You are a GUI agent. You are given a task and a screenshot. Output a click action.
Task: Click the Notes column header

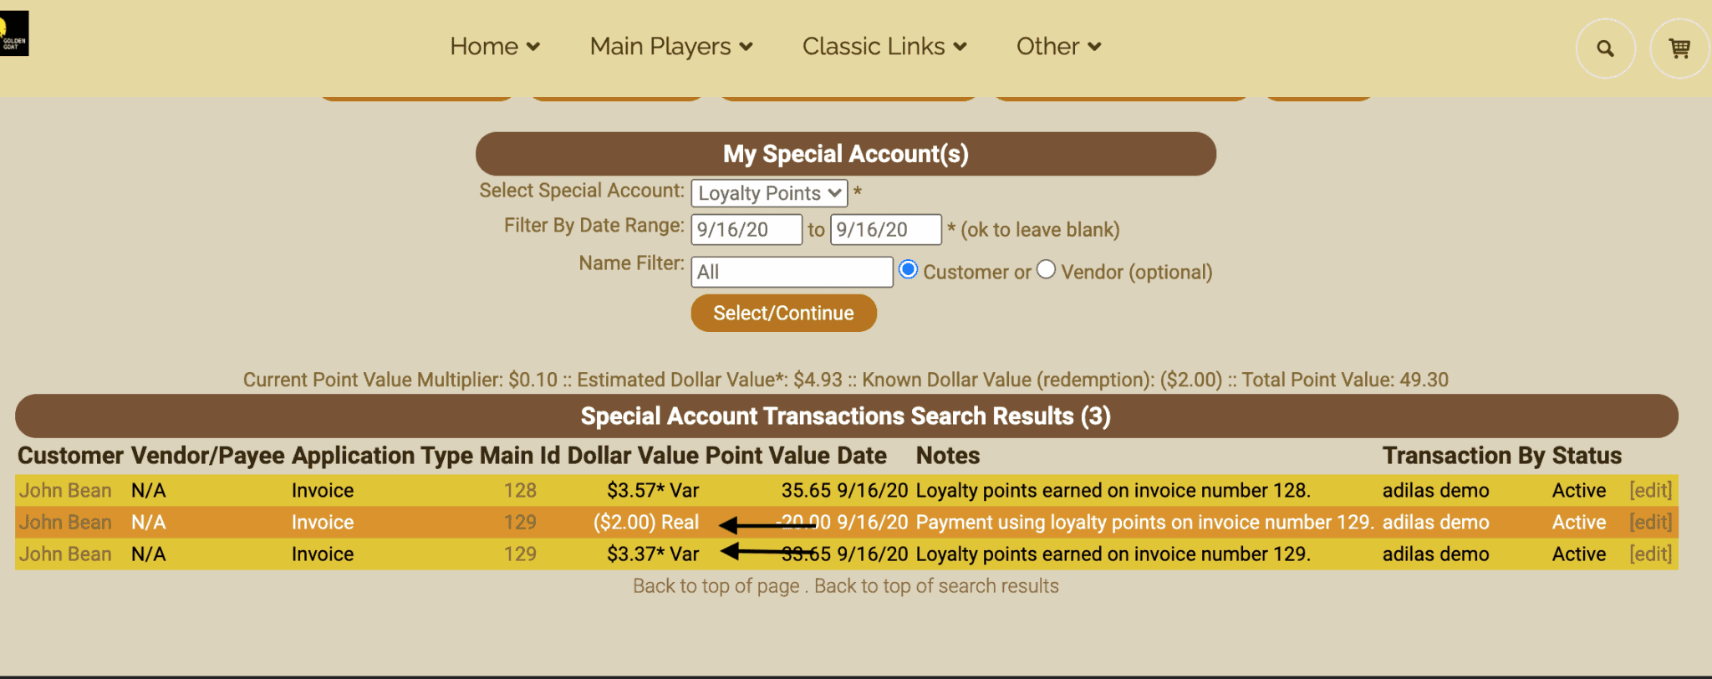pyautogui.click(x=948, y=456)
